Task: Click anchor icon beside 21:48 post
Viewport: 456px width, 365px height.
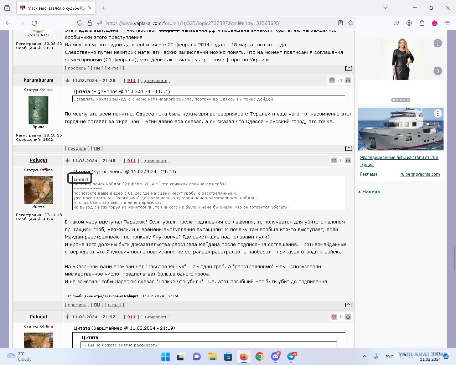Action: pyautogui.click(x=67, y=161)
